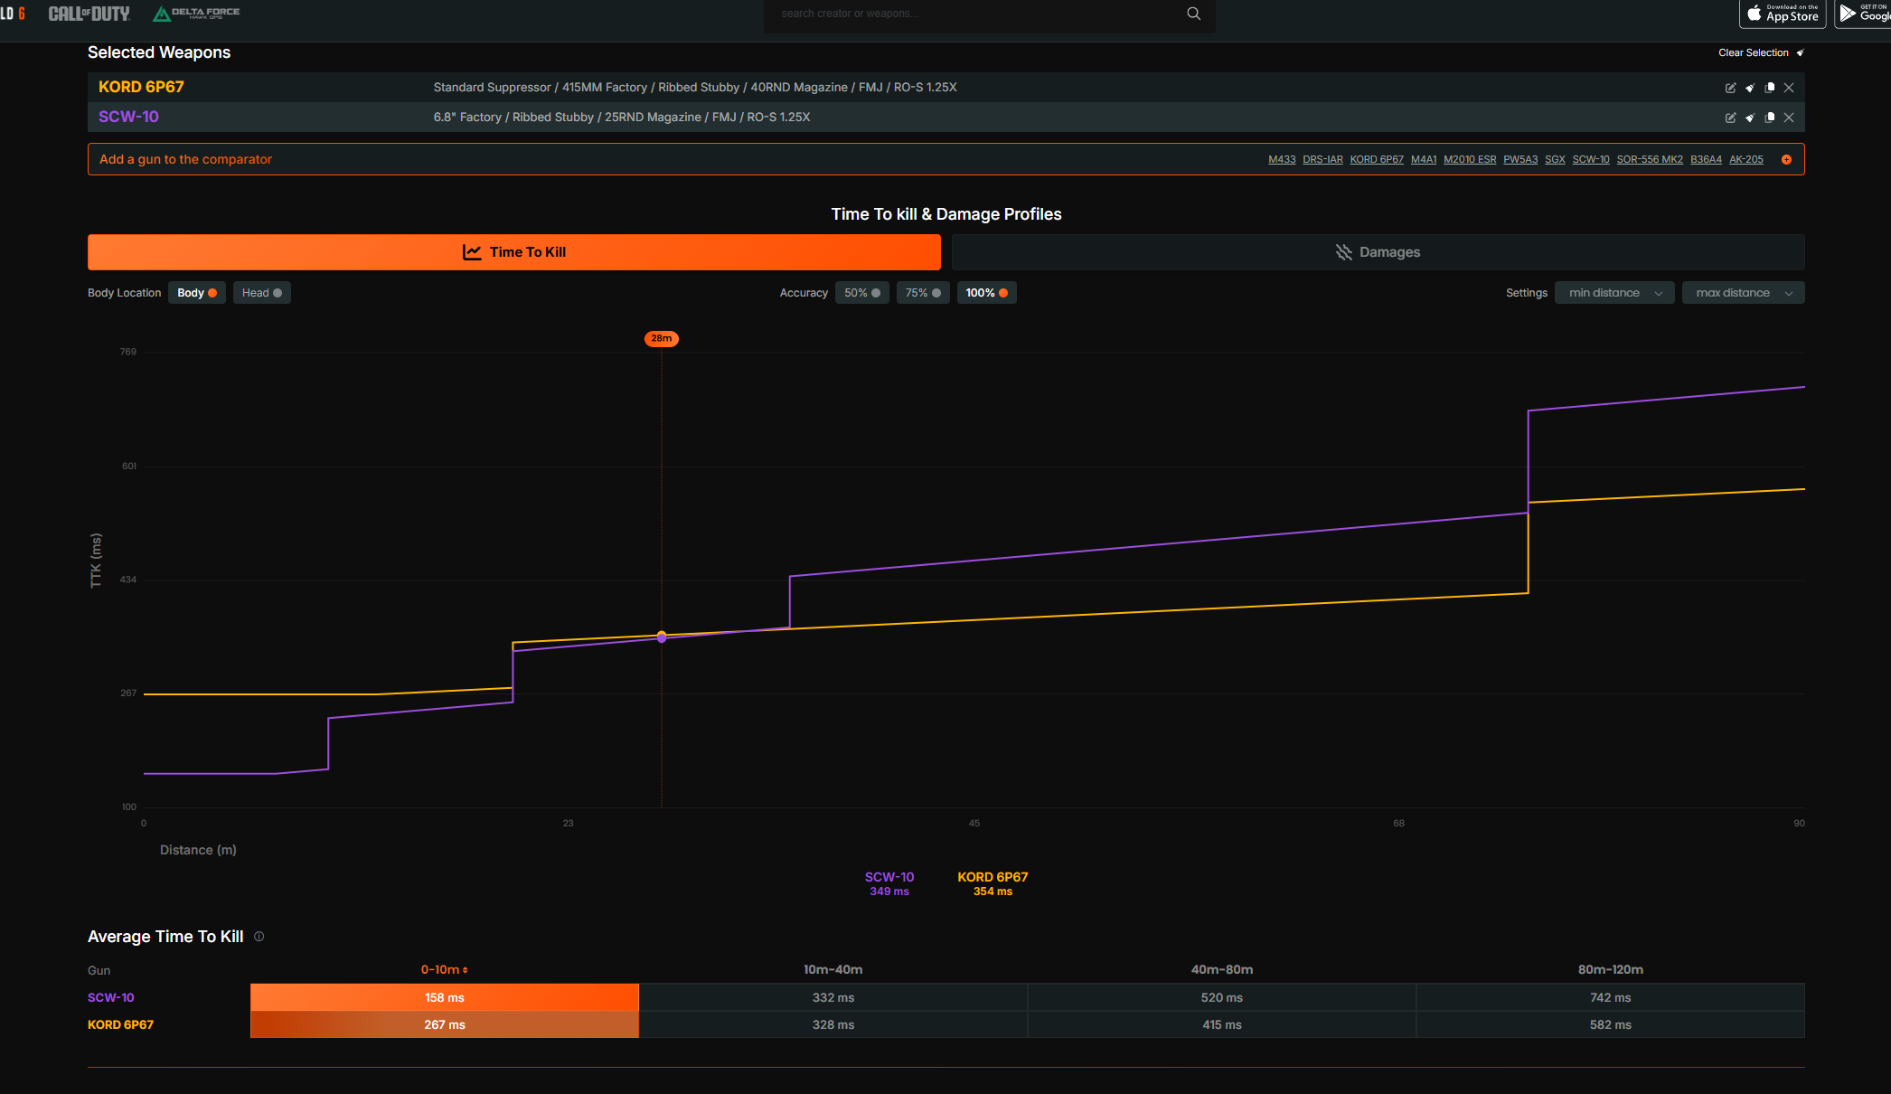Click the search magnifier icon

click(1193, 14)
